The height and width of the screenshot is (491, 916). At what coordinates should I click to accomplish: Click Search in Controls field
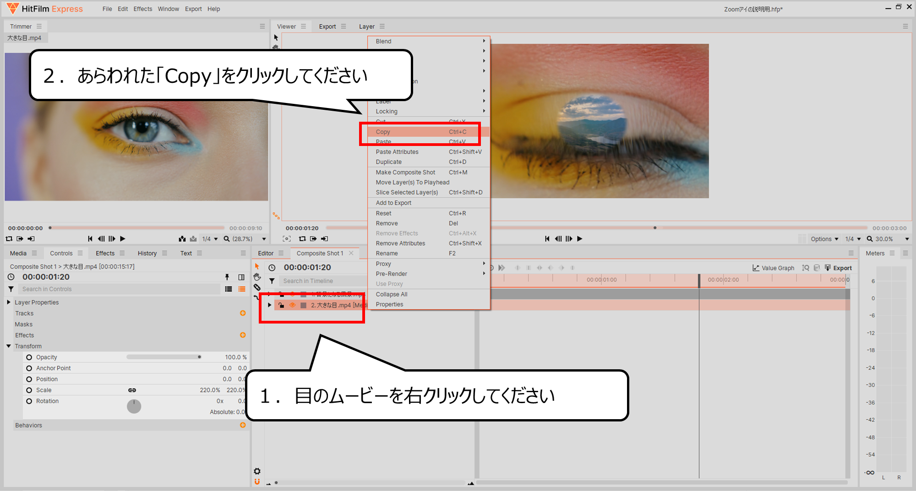pos(119,289)
